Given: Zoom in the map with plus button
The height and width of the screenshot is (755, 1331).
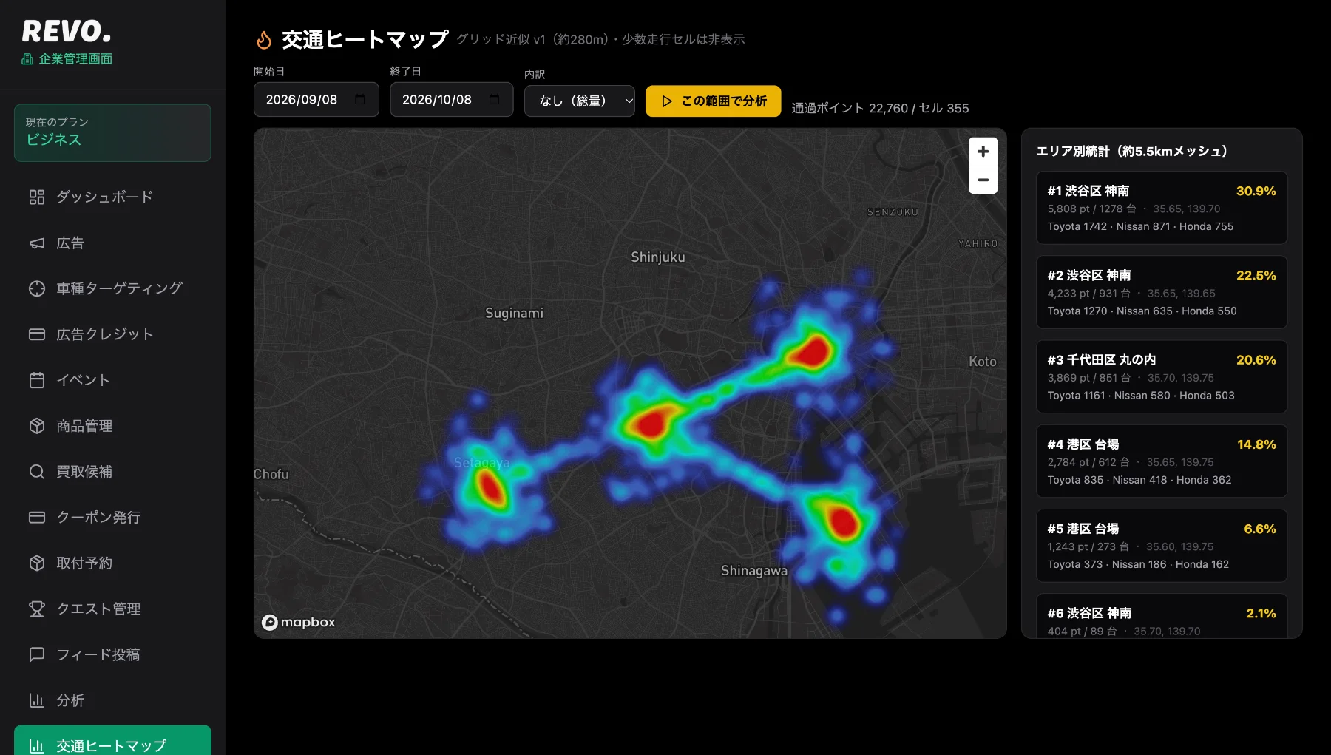Looking at the screenshot, I should (983, 152).
